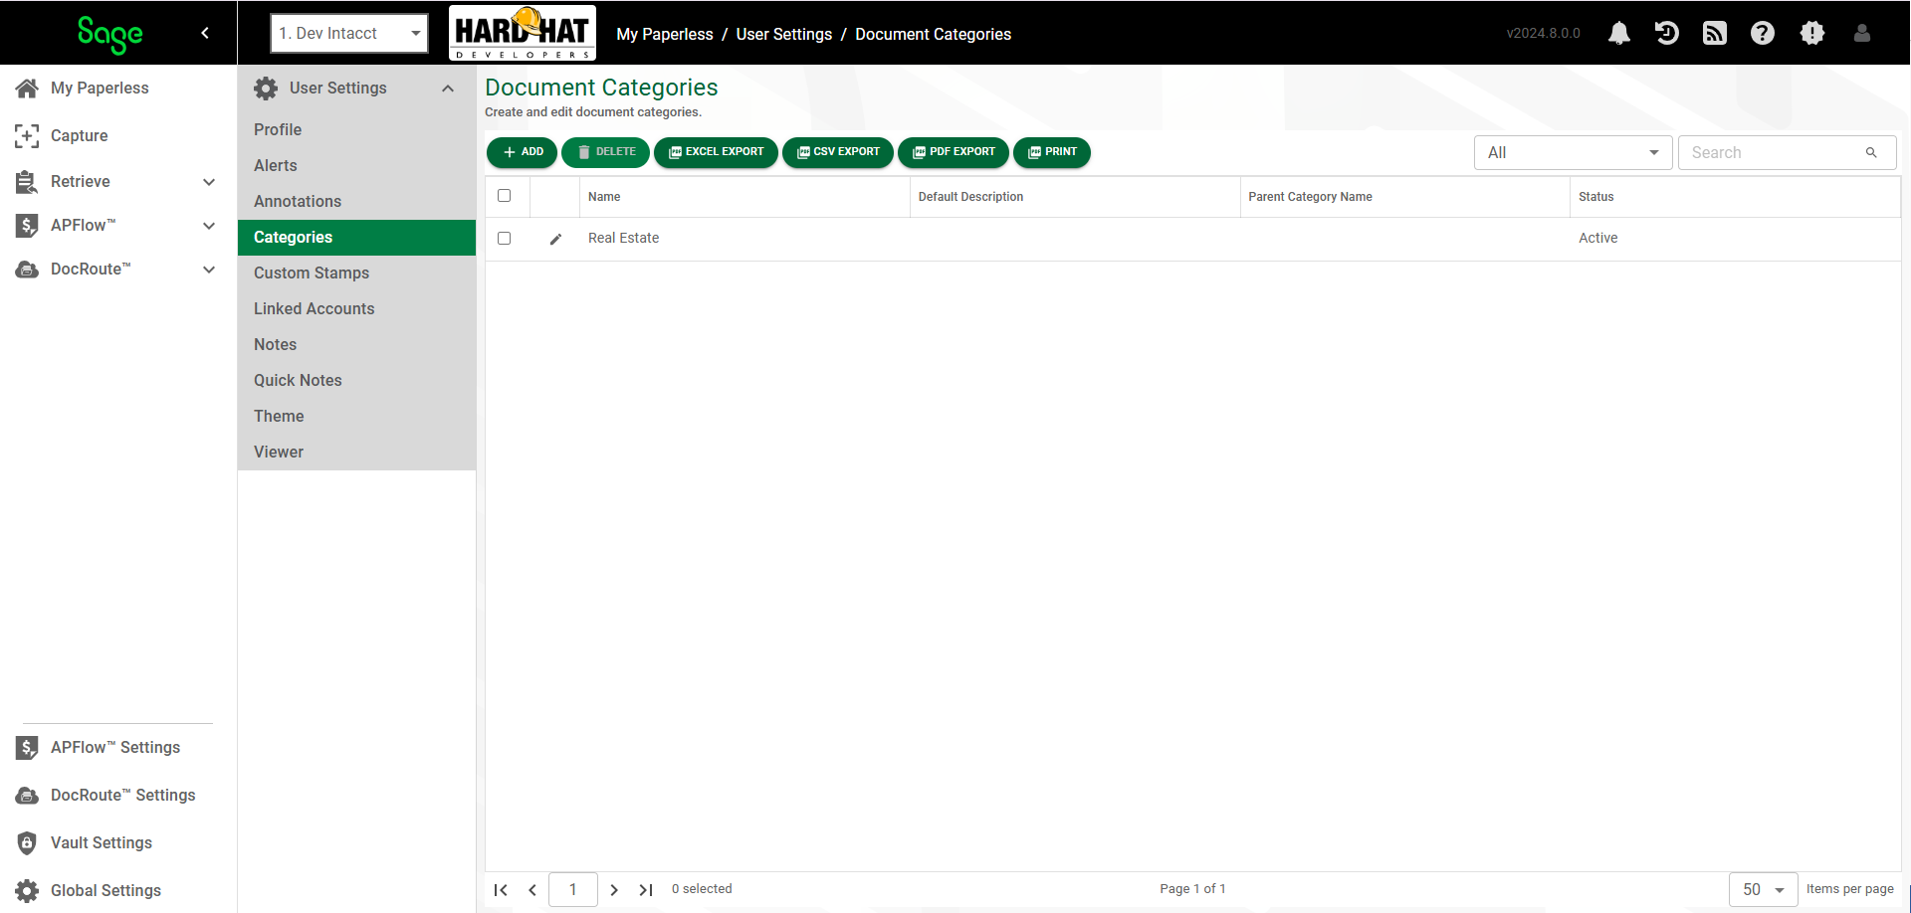Click the User Settings gear icon
1911x913 pixels.
tap(266, 88)
